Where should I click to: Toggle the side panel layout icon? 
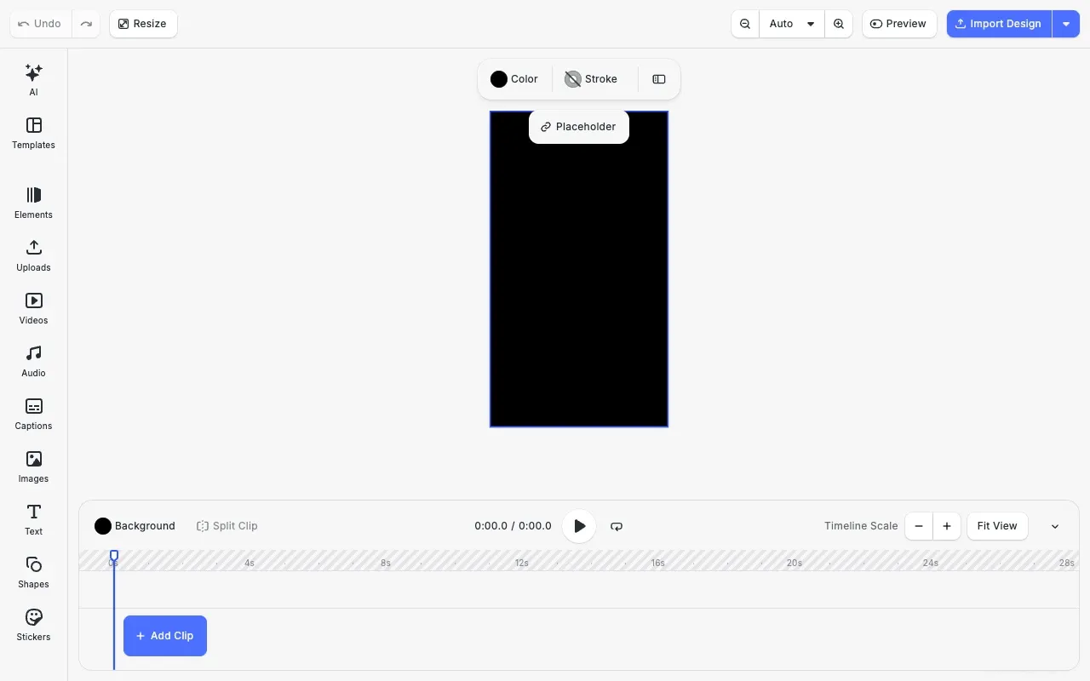click(658, 78)
